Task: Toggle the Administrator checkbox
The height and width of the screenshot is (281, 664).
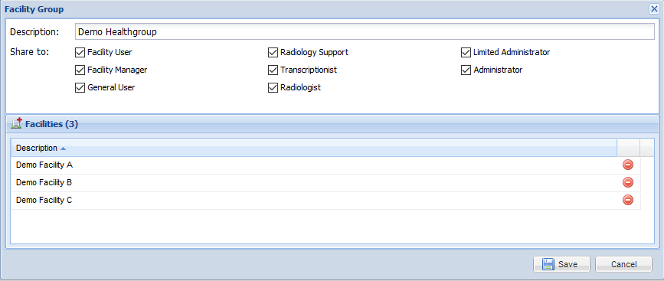Action: 466,70
